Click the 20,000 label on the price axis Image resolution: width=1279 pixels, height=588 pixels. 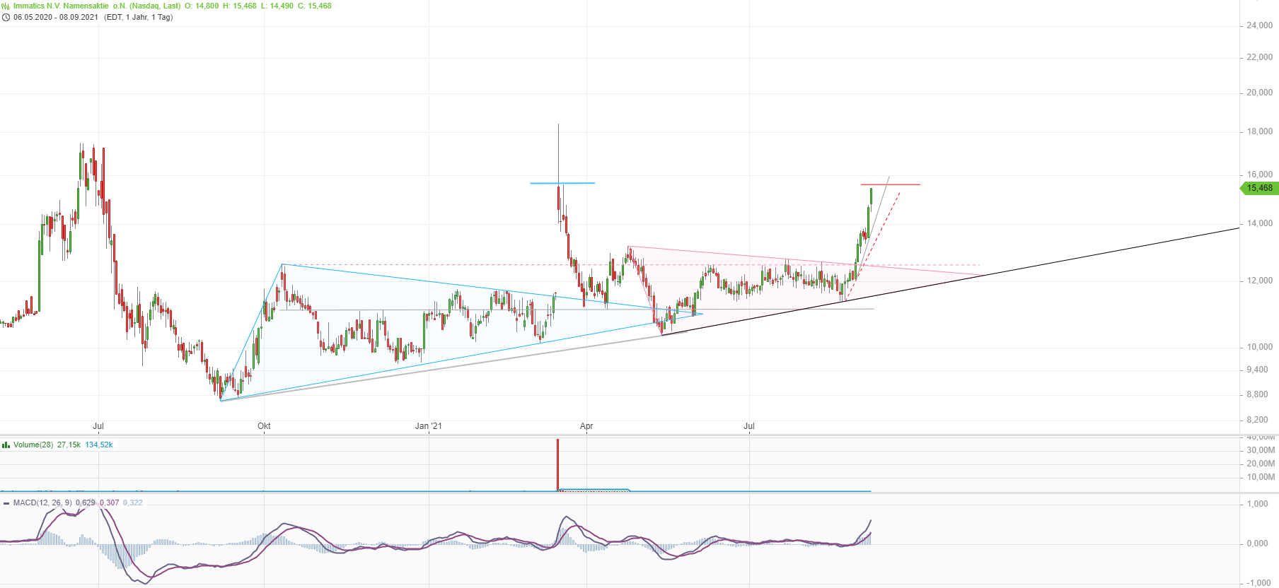point(1259,93)
